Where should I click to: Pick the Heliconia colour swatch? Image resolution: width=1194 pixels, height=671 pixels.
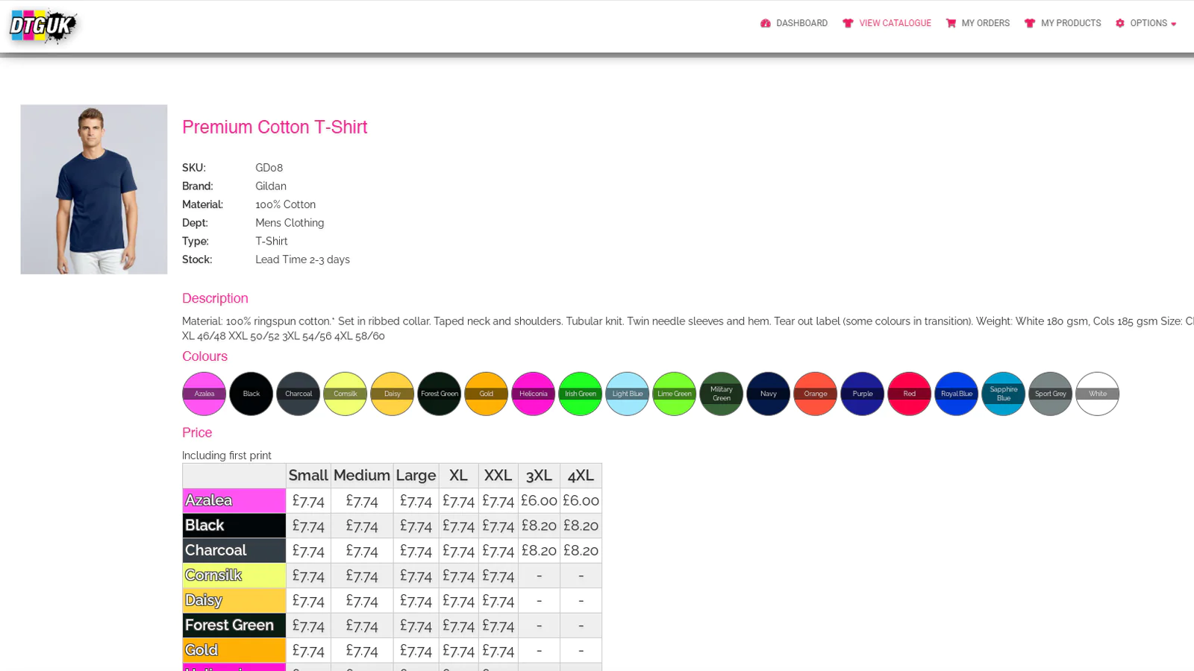[534, 394]
